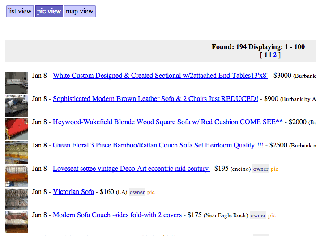Open the Victorian Sofa listing

pos(73,192)
